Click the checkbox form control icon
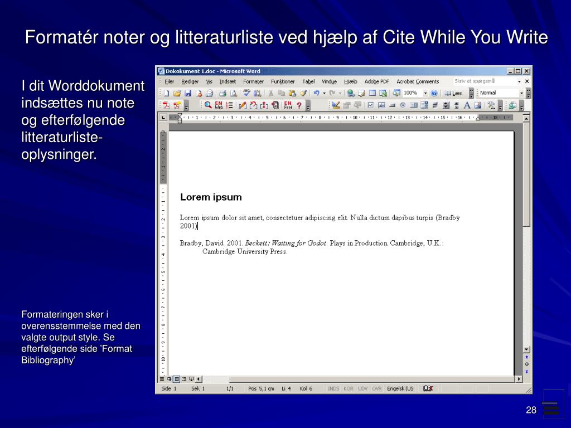571x428 pixels. (x=371, y=105)
